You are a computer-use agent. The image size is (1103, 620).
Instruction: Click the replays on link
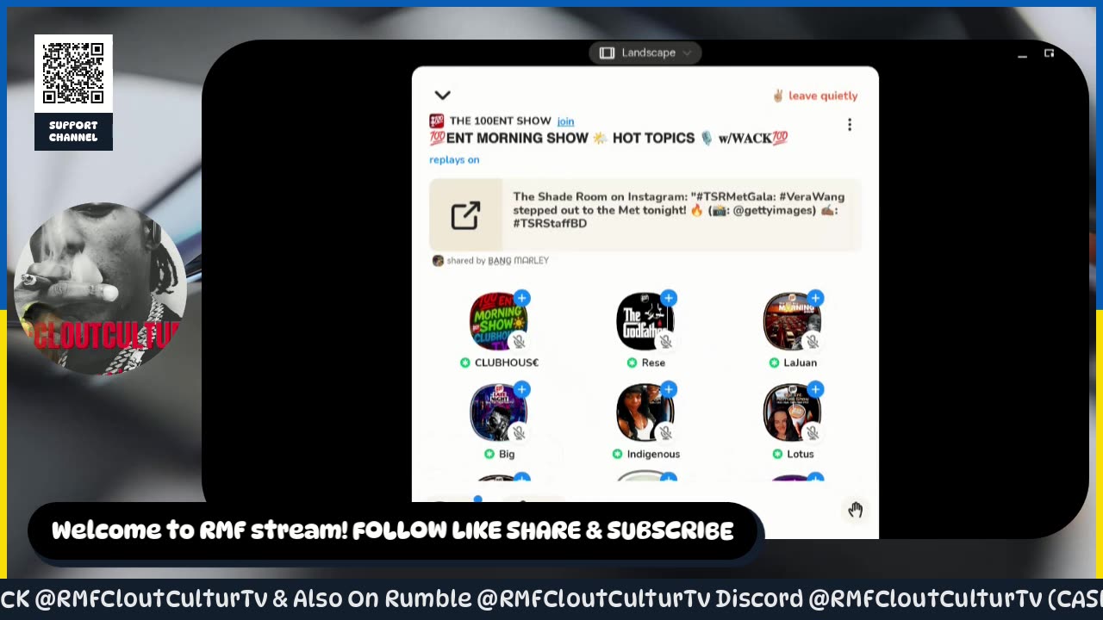coord(454,159)
